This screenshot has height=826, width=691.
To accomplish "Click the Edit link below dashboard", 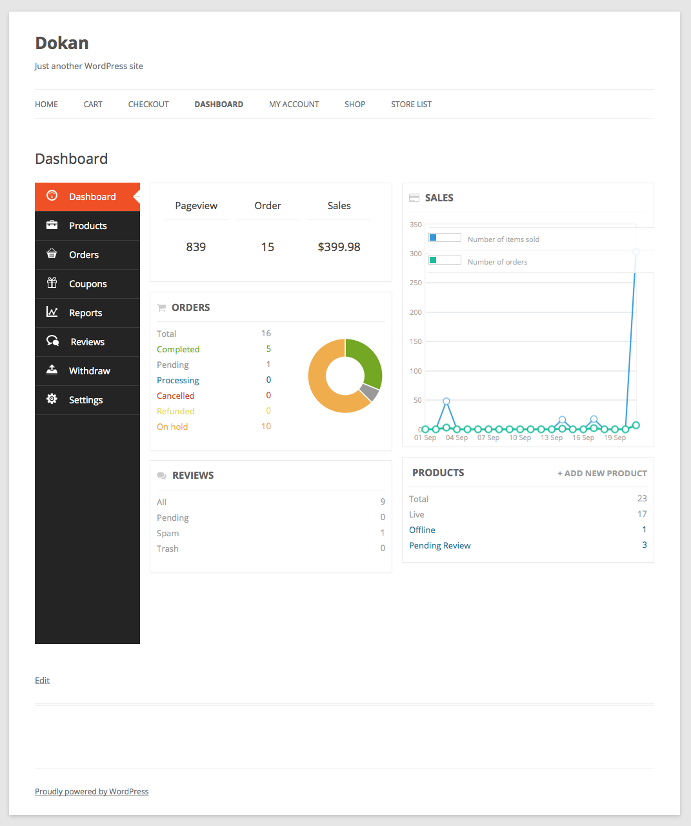I will 42,680.
